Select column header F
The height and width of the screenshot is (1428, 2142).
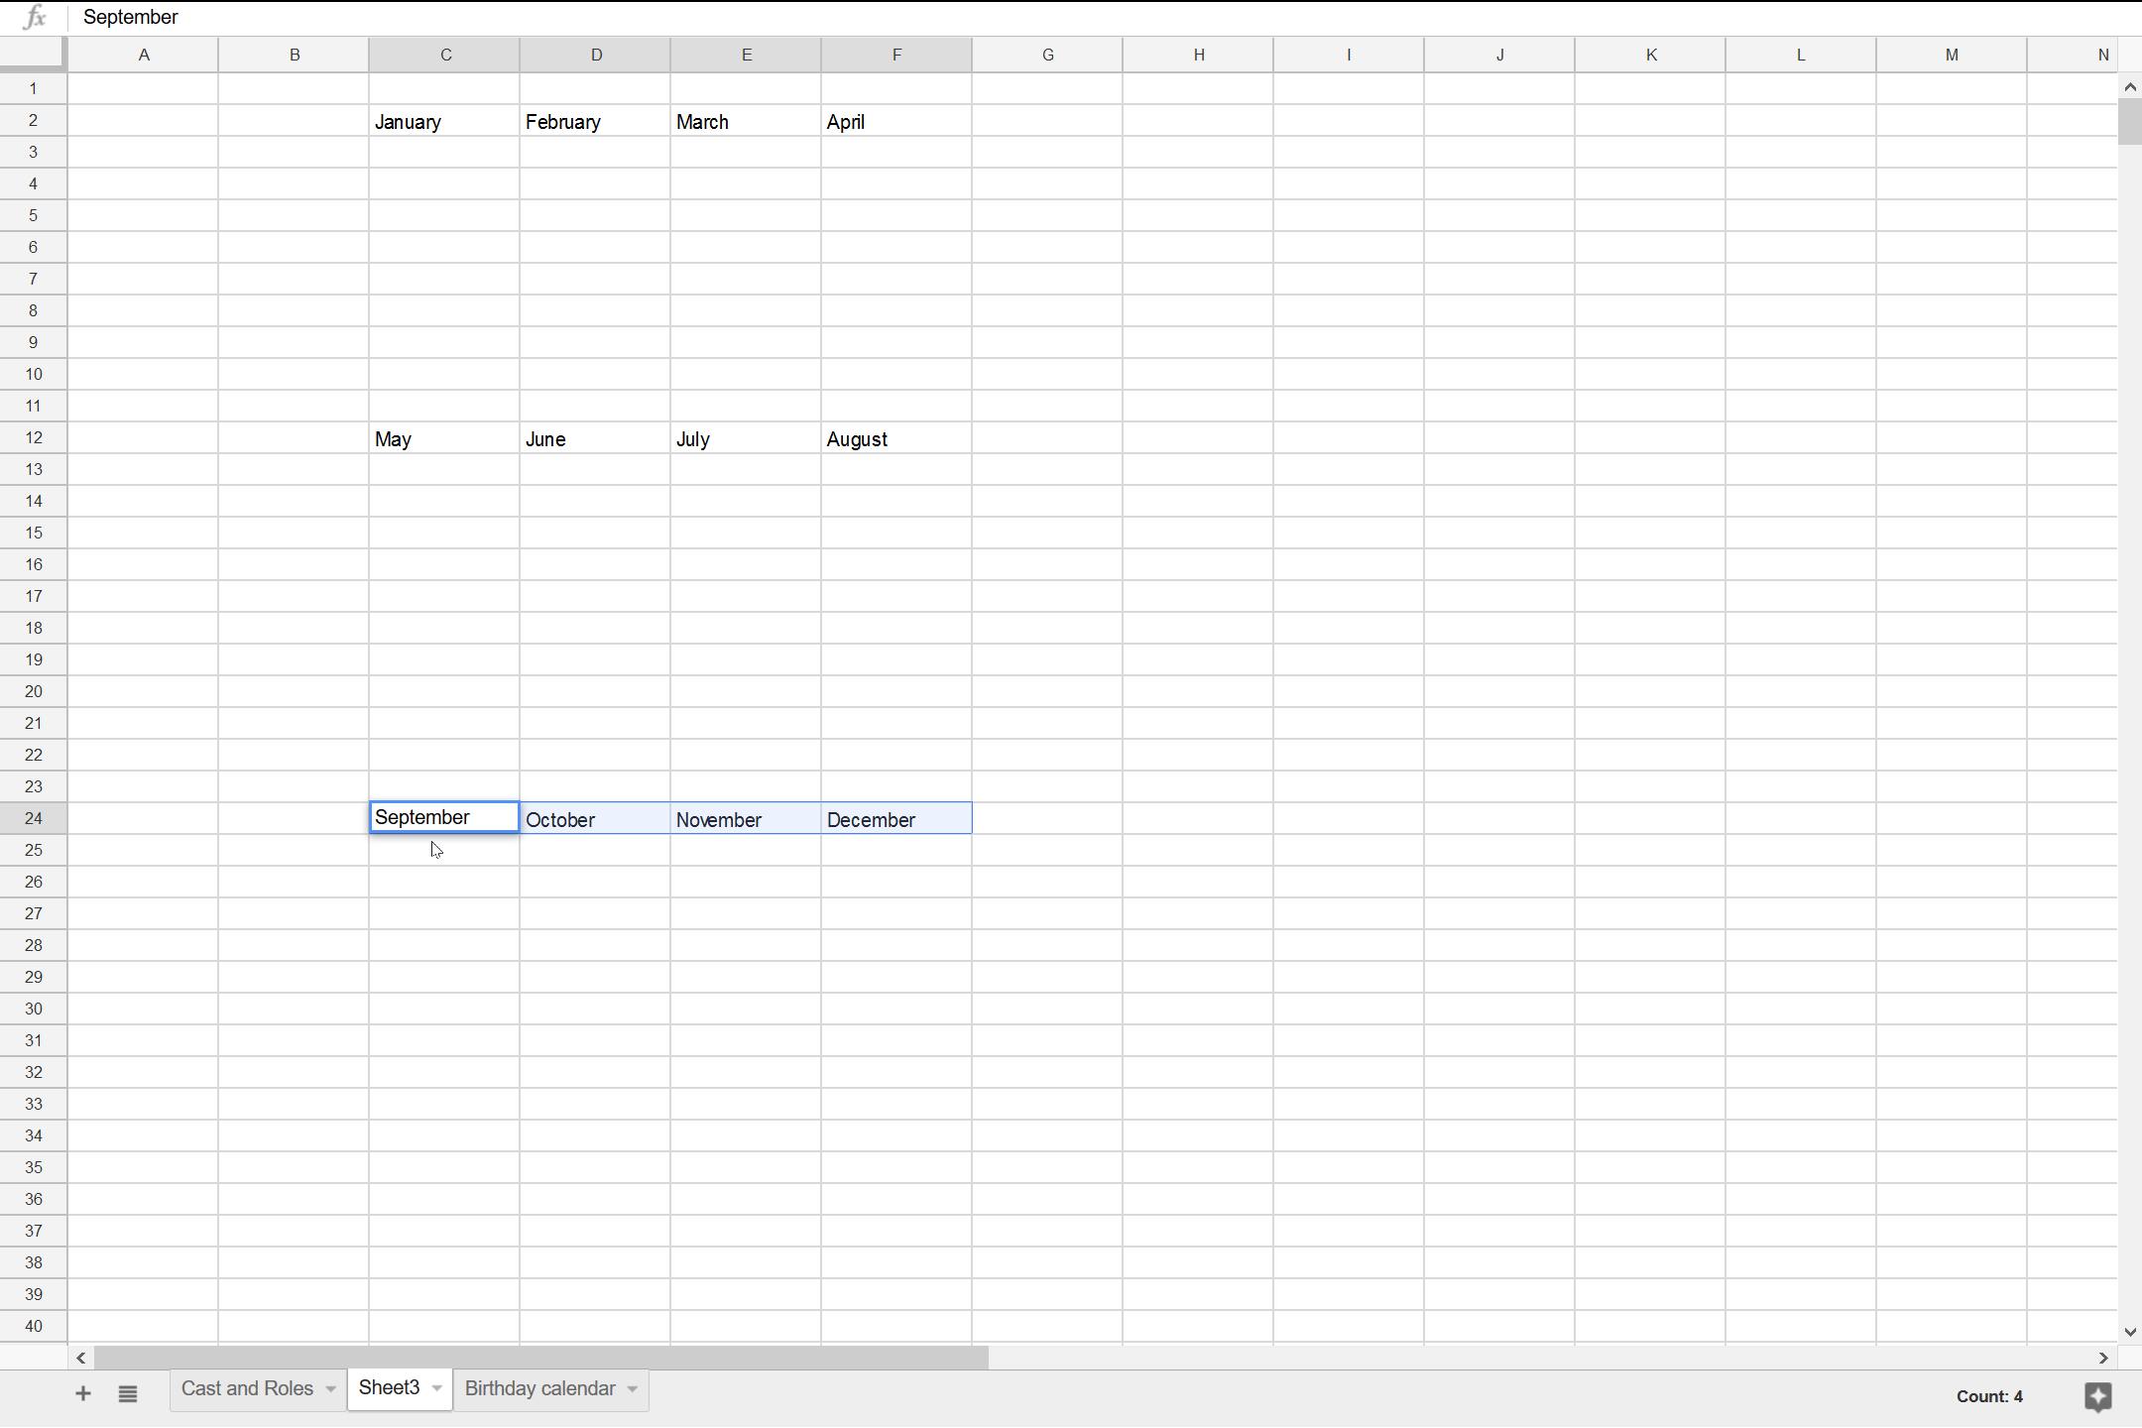[x=895, y=55]
